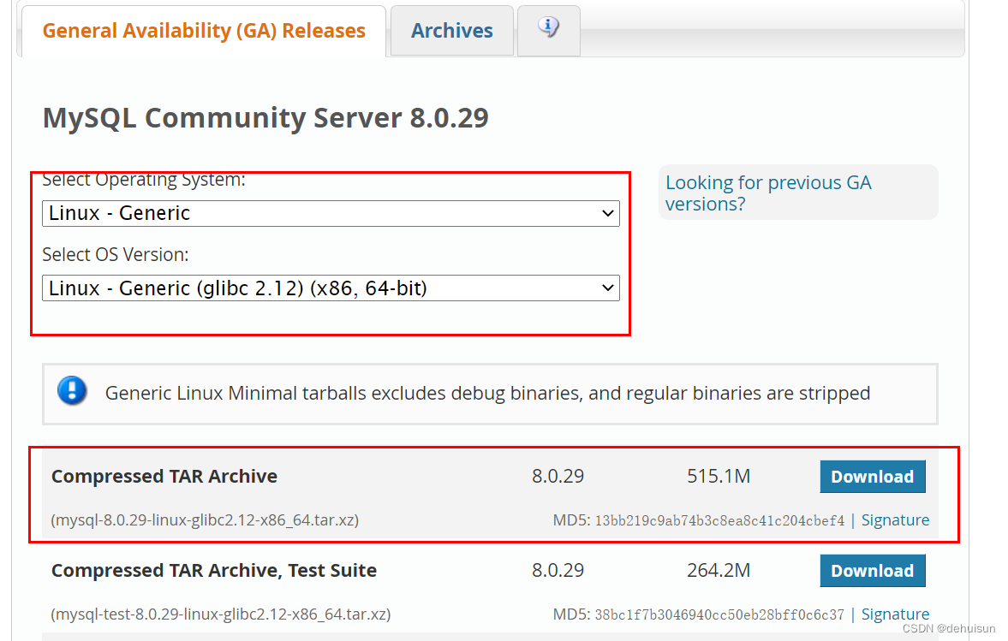
Task: Open the Select Operating System dropdown
Action: tap(331, 213)
